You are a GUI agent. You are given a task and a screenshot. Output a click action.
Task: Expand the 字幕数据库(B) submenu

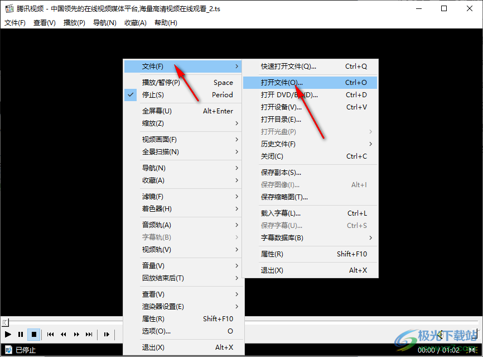[310, 238]
